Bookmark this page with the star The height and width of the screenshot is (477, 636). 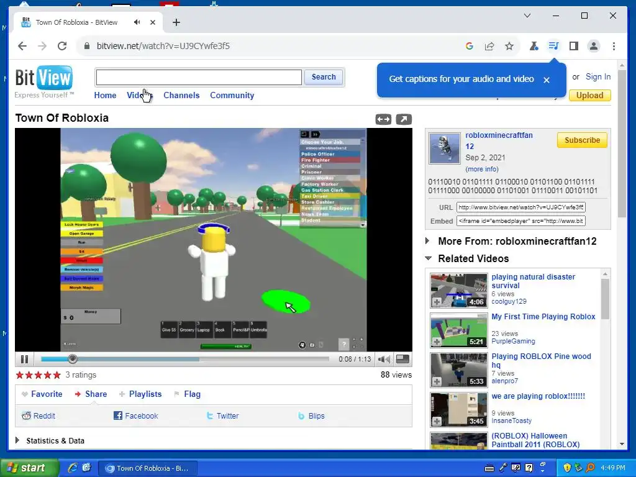[509, 46]
